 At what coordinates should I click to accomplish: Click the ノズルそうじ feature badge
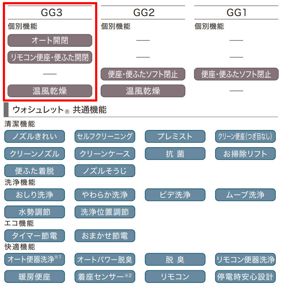(x=105, y=171)
